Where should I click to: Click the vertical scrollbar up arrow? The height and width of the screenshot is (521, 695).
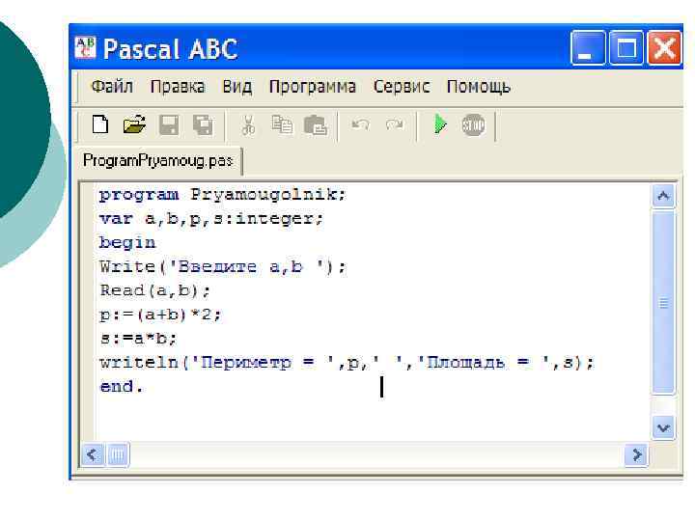pos(663,195)
